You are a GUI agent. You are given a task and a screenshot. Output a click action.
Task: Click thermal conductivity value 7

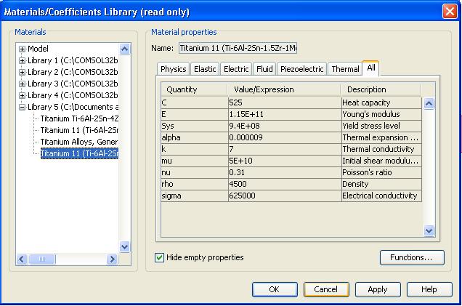point(285,150)
